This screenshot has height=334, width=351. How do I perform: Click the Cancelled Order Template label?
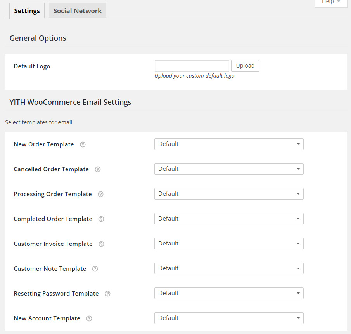[x=51, y=169]
